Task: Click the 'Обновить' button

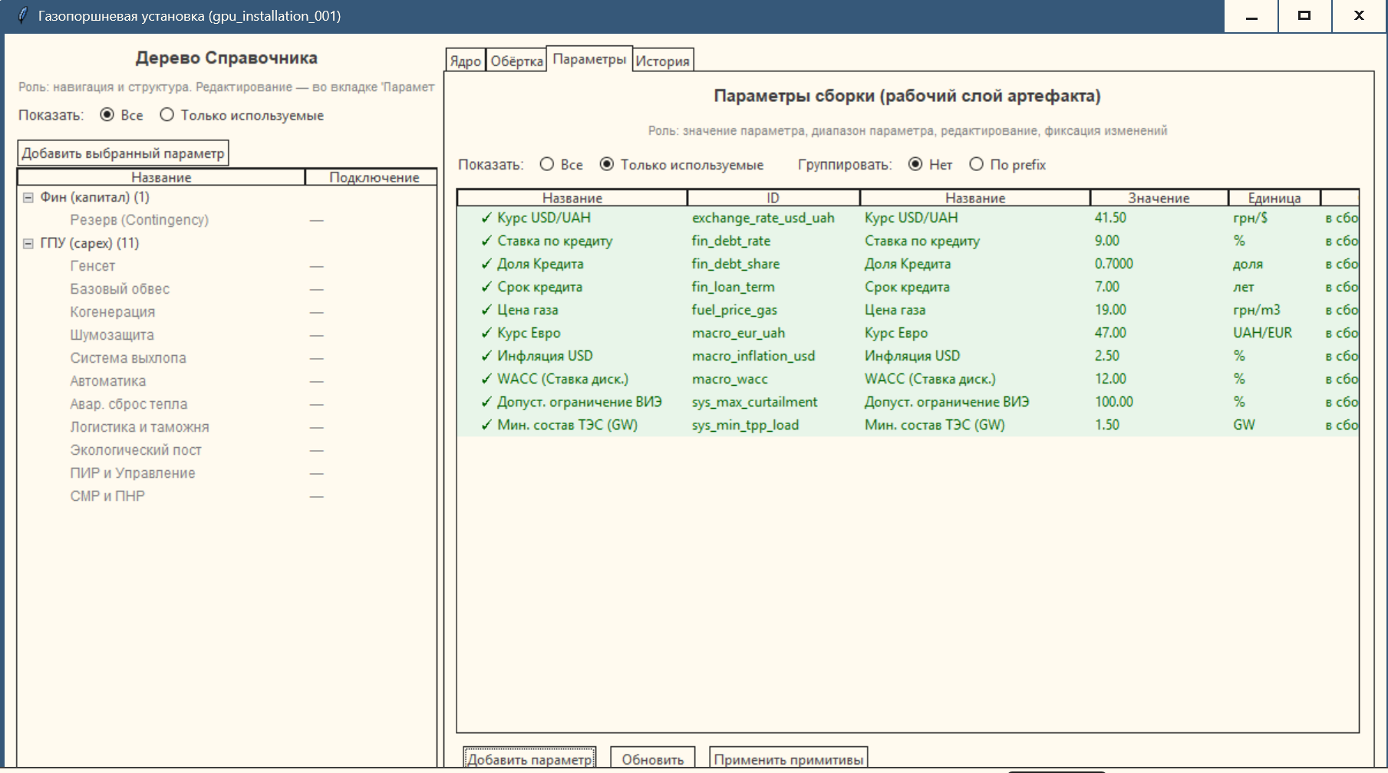Action: click(x=652, y=759)
